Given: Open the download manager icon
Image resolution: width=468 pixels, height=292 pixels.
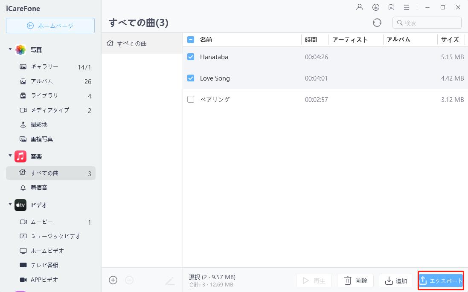Looking at the screenshot, I should 376,7.
